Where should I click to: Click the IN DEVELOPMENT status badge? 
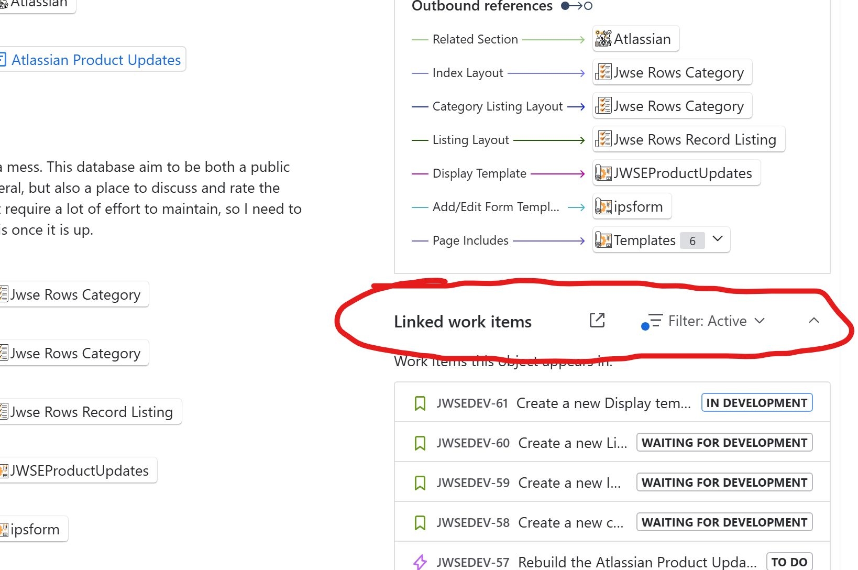point(756,403)
